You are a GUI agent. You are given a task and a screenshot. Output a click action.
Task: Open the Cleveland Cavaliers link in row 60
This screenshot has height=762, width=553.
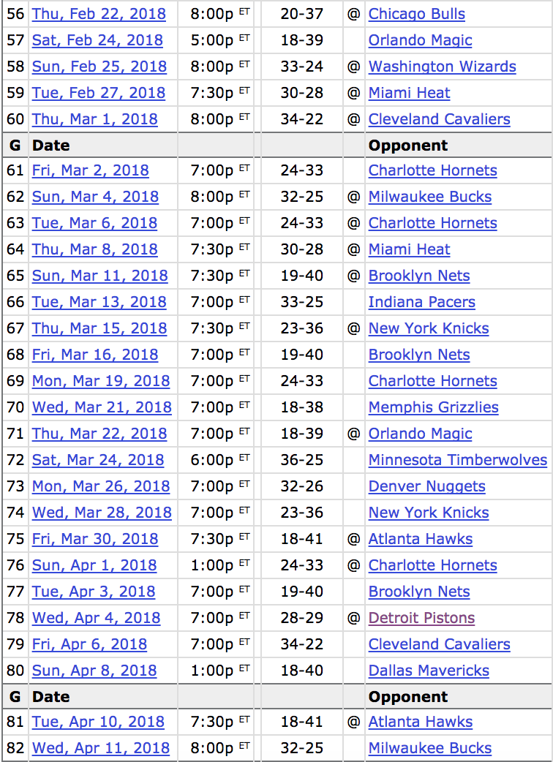[439, 119]
